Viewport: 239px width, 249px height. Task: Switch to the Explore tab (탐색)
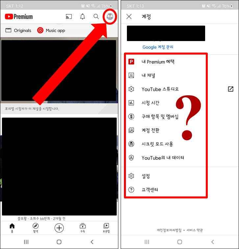click(x=36, y=228)
